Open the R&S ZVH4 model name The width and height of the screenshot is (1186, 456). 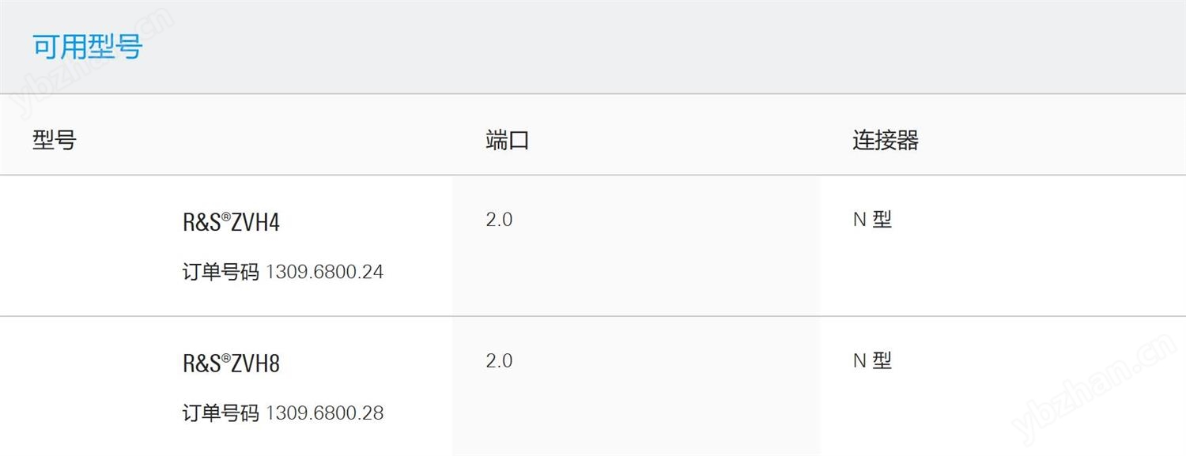(231, 223)
